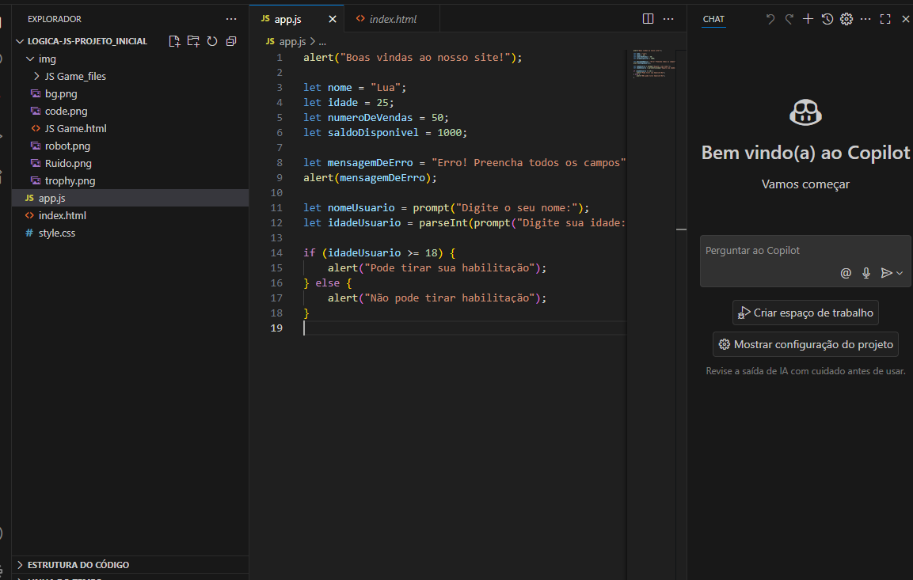Select app.js in the Explorer tree
The height and width of the screenshot is (580, 913).
point(131,199)
